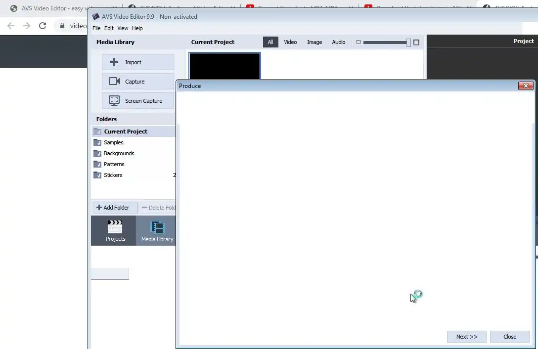Click the Stickers folder icon
Image resolution: width=538 pixels, height=349 pixels.
pos(97,175)
